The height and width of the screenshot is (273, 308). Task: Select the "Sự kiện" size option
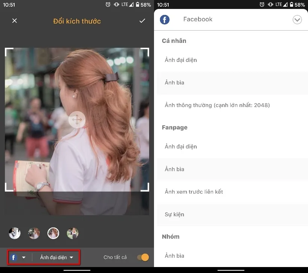(174, 214)
